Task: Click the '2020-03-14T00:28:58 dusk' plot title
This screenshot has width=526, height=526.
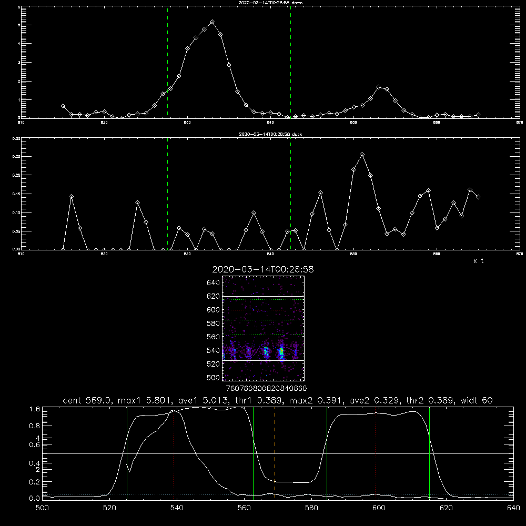Action: (x=270, y=134)
